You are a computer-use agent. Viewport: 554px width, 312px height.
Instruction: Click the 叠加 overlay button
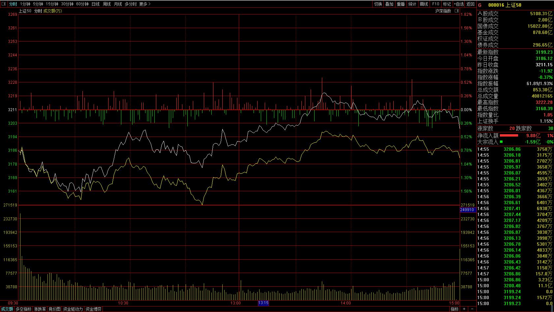[389, 4]
